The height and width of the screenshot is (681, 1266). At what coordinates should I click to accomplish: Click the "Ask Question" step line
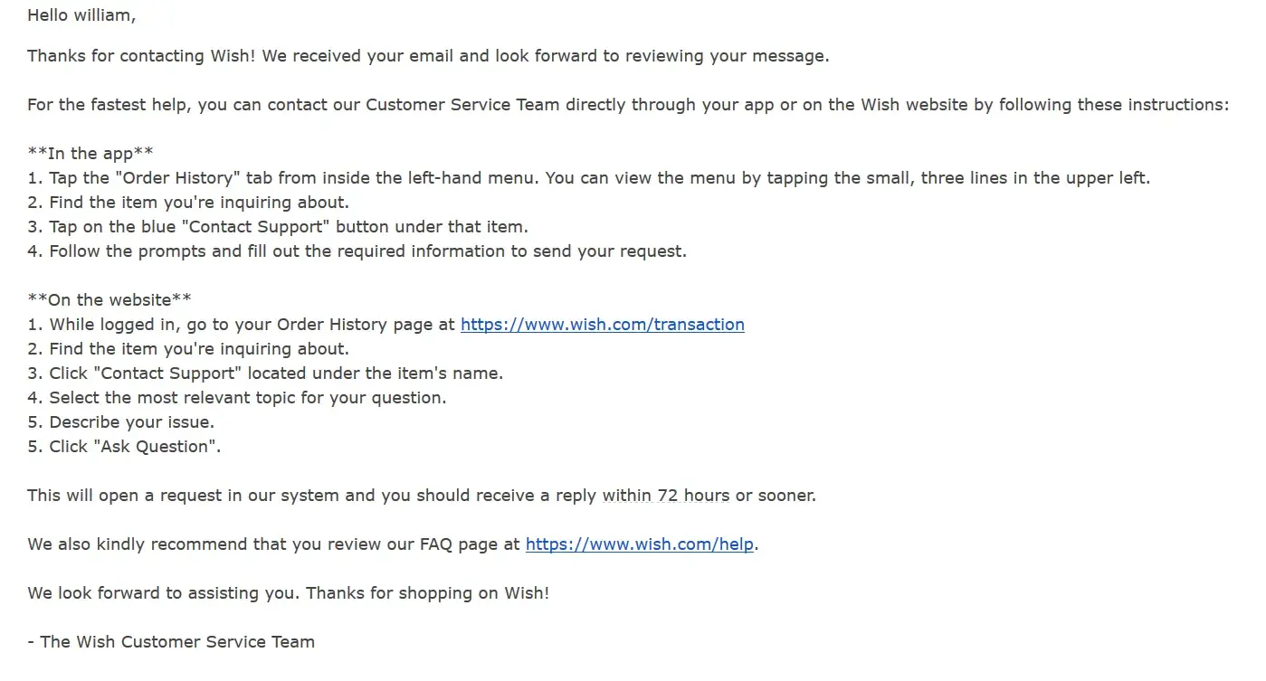click(x=124, y=447)
